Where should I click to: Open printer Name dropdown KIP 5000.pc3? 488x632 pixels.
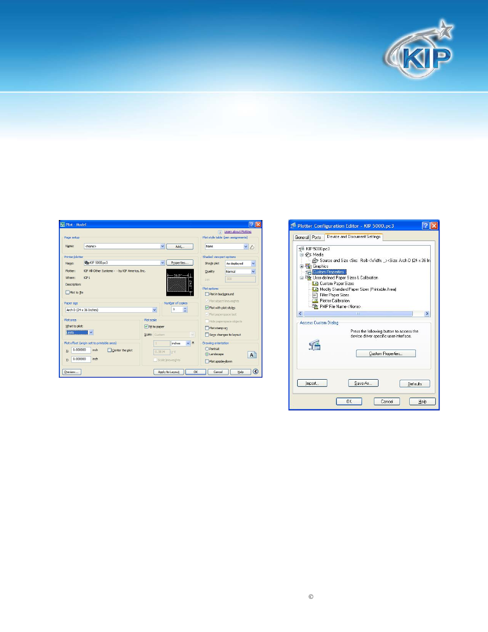(x=163, y=263)
